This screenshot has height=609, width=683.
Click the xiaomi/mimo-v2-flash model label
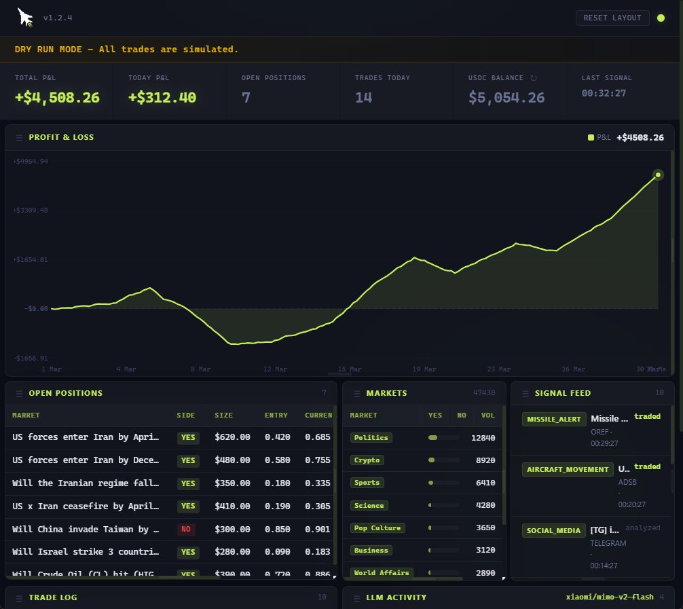point(610,597)
